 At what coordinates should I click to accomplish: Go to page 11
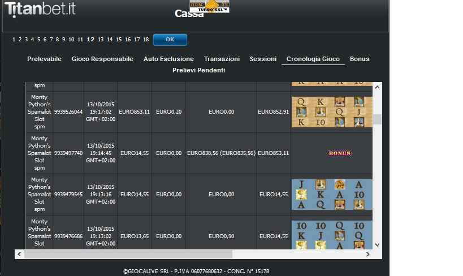[x=80, y=39]
